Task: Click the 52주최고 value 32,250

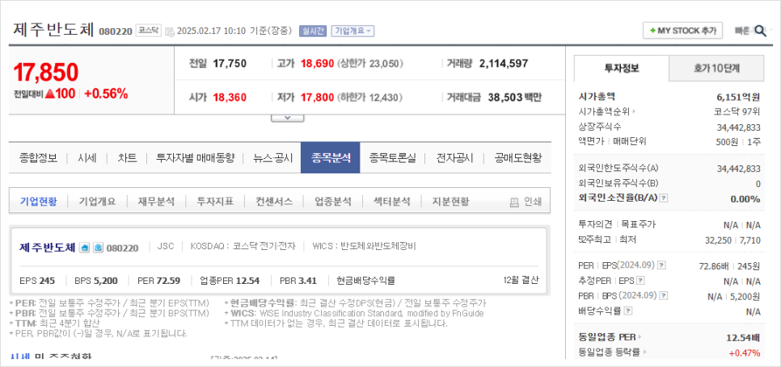Action: (x=719, y=240)
